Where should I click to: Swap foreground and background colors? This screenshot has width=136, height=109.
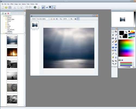tap(126, 32)
